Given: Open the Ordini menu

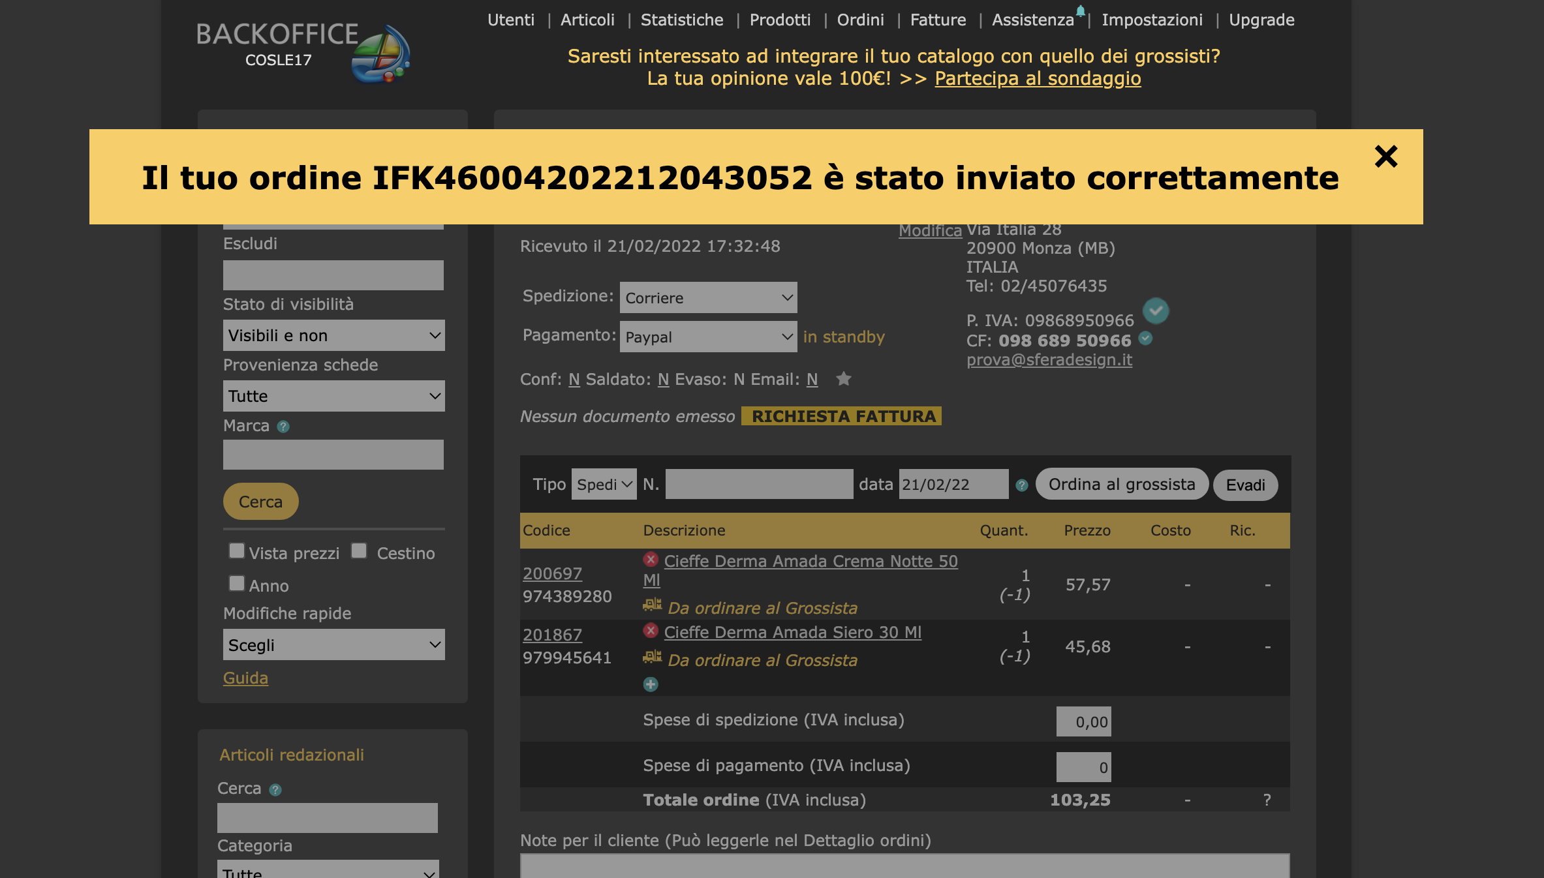Looking at the screenshot, I should tap(860, 20).
